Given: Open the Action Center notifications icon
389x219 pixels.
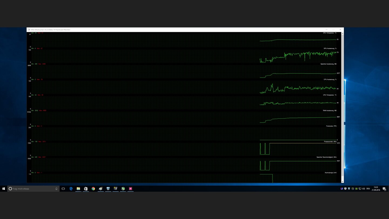Looking at the screenshot, I should coord(384,189).
